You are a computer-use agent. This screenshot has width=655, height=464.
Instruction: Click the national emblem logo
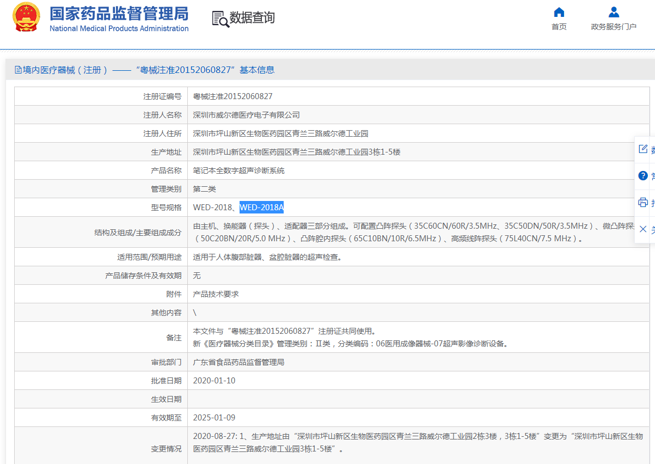pos(26,17)
